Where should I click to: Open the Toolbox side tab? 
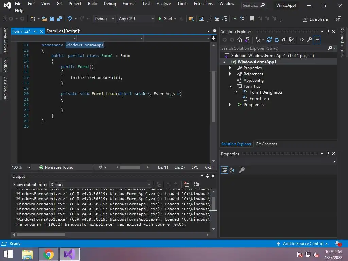[x=6, y=65]
